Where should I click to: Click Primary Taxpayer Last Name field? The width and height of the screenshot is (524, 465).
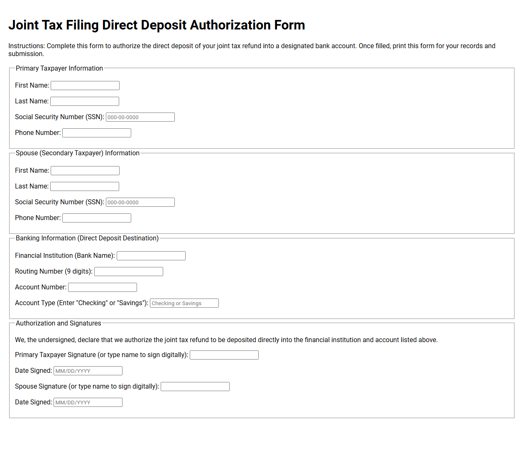click(85, 101)
